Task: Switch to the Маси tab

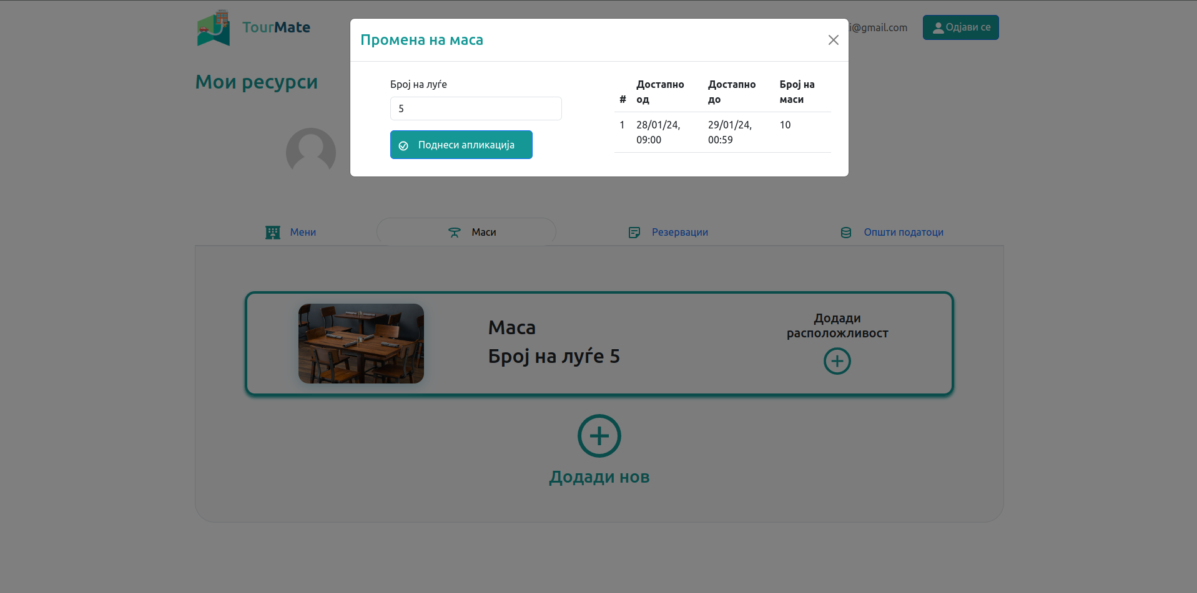Action: (483, 232)
